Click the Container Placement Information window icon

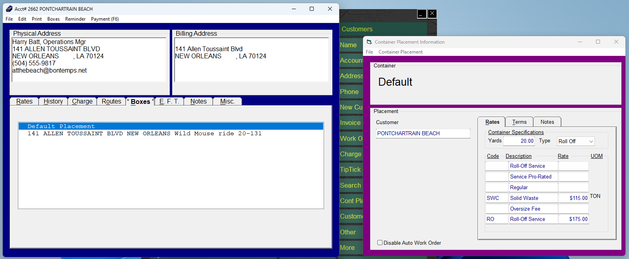(369, 42)
